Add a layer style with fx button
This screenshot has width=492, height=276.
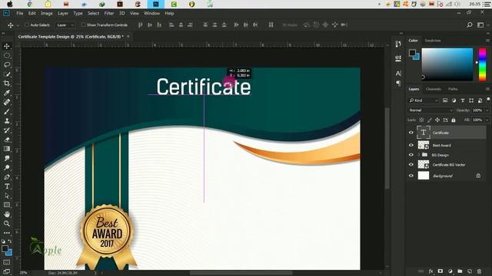point(431,271)
